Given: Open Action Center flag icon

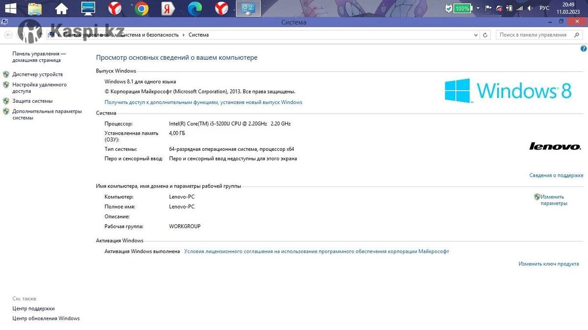Looking at the screenshot, I should tap(488, 8).
